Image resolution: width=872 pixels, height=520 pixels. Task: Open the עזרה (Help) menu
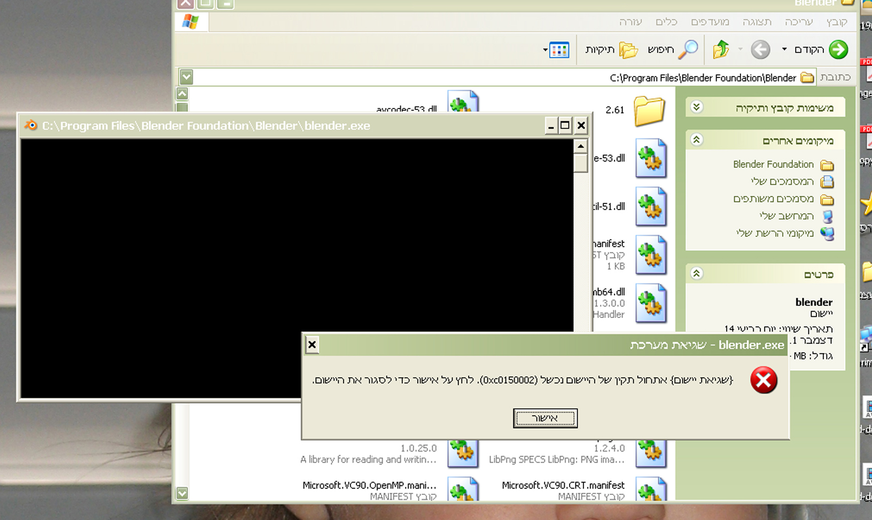[x=630, y=22]
